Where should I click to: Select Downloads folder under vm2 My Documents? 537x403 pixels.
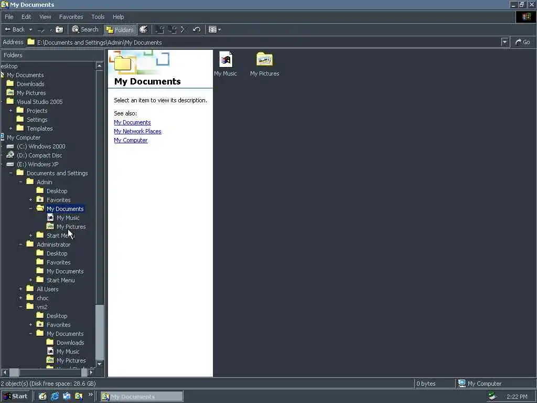[70, 342]
